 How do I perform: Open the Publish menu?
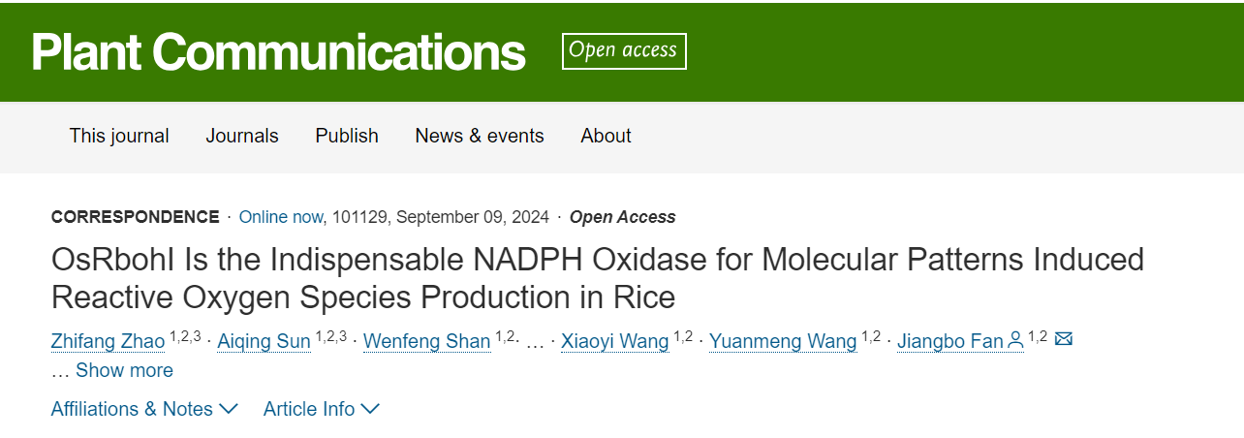click(x=347, y=136)
